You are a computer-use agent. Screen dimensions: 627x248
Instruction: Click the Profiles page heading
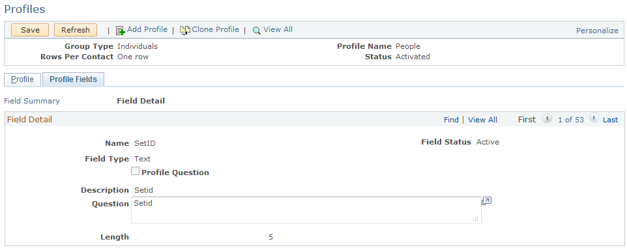[x=25, y=9]
